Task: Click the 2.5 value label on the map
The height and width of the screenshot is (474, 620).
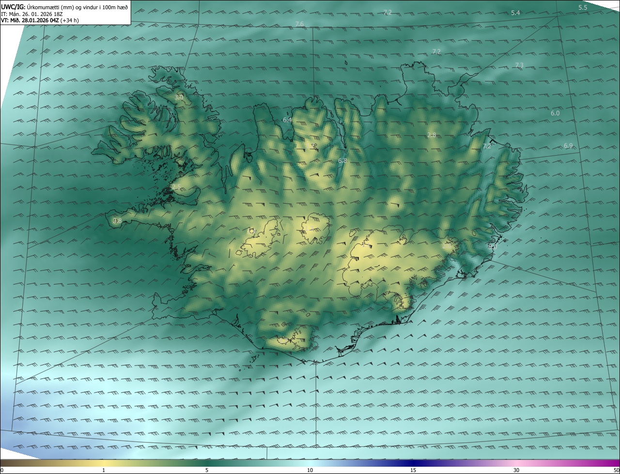Action: [175, 187]
